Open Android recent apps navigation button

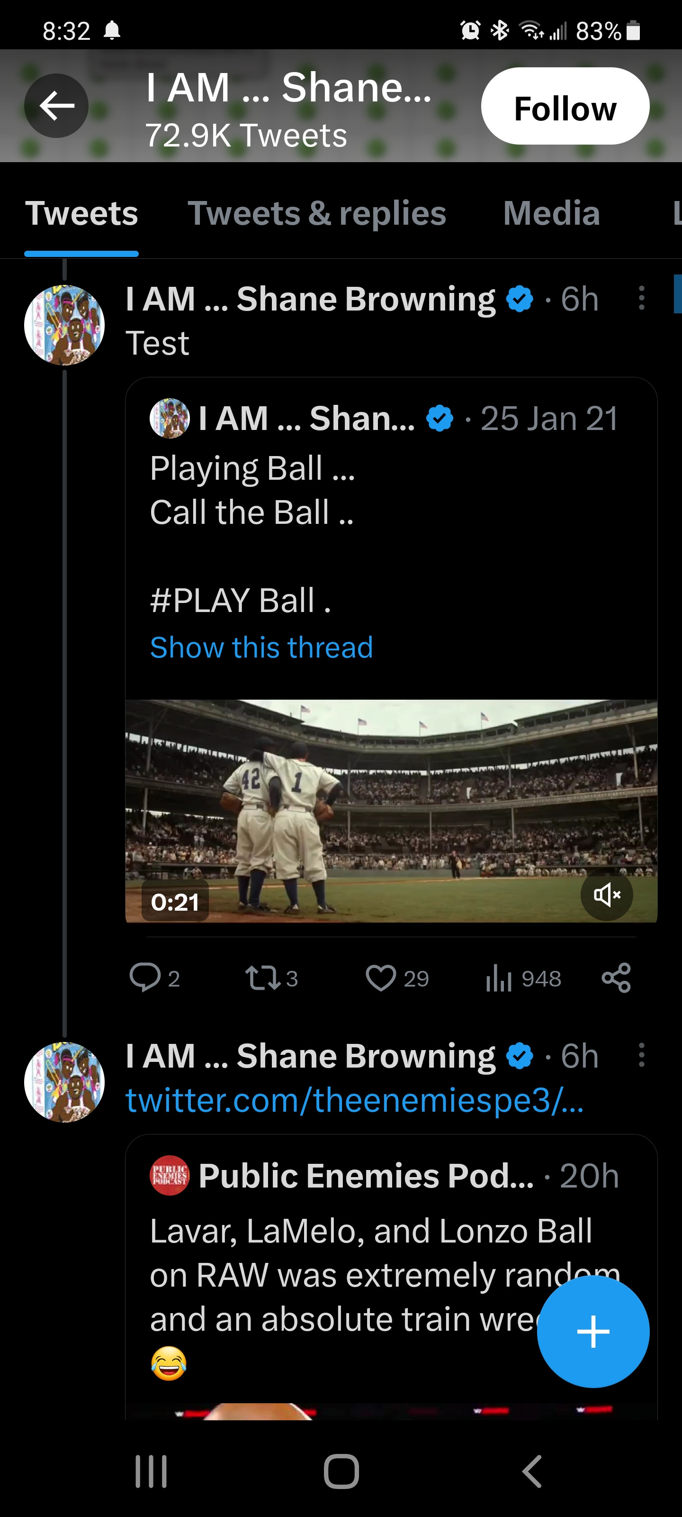tap(151, 1471)
